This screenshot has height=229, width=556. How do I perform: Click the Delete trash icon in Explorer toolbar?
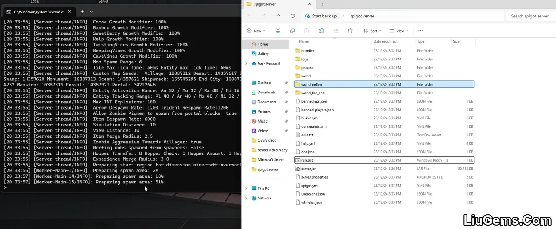pos(350,31)
